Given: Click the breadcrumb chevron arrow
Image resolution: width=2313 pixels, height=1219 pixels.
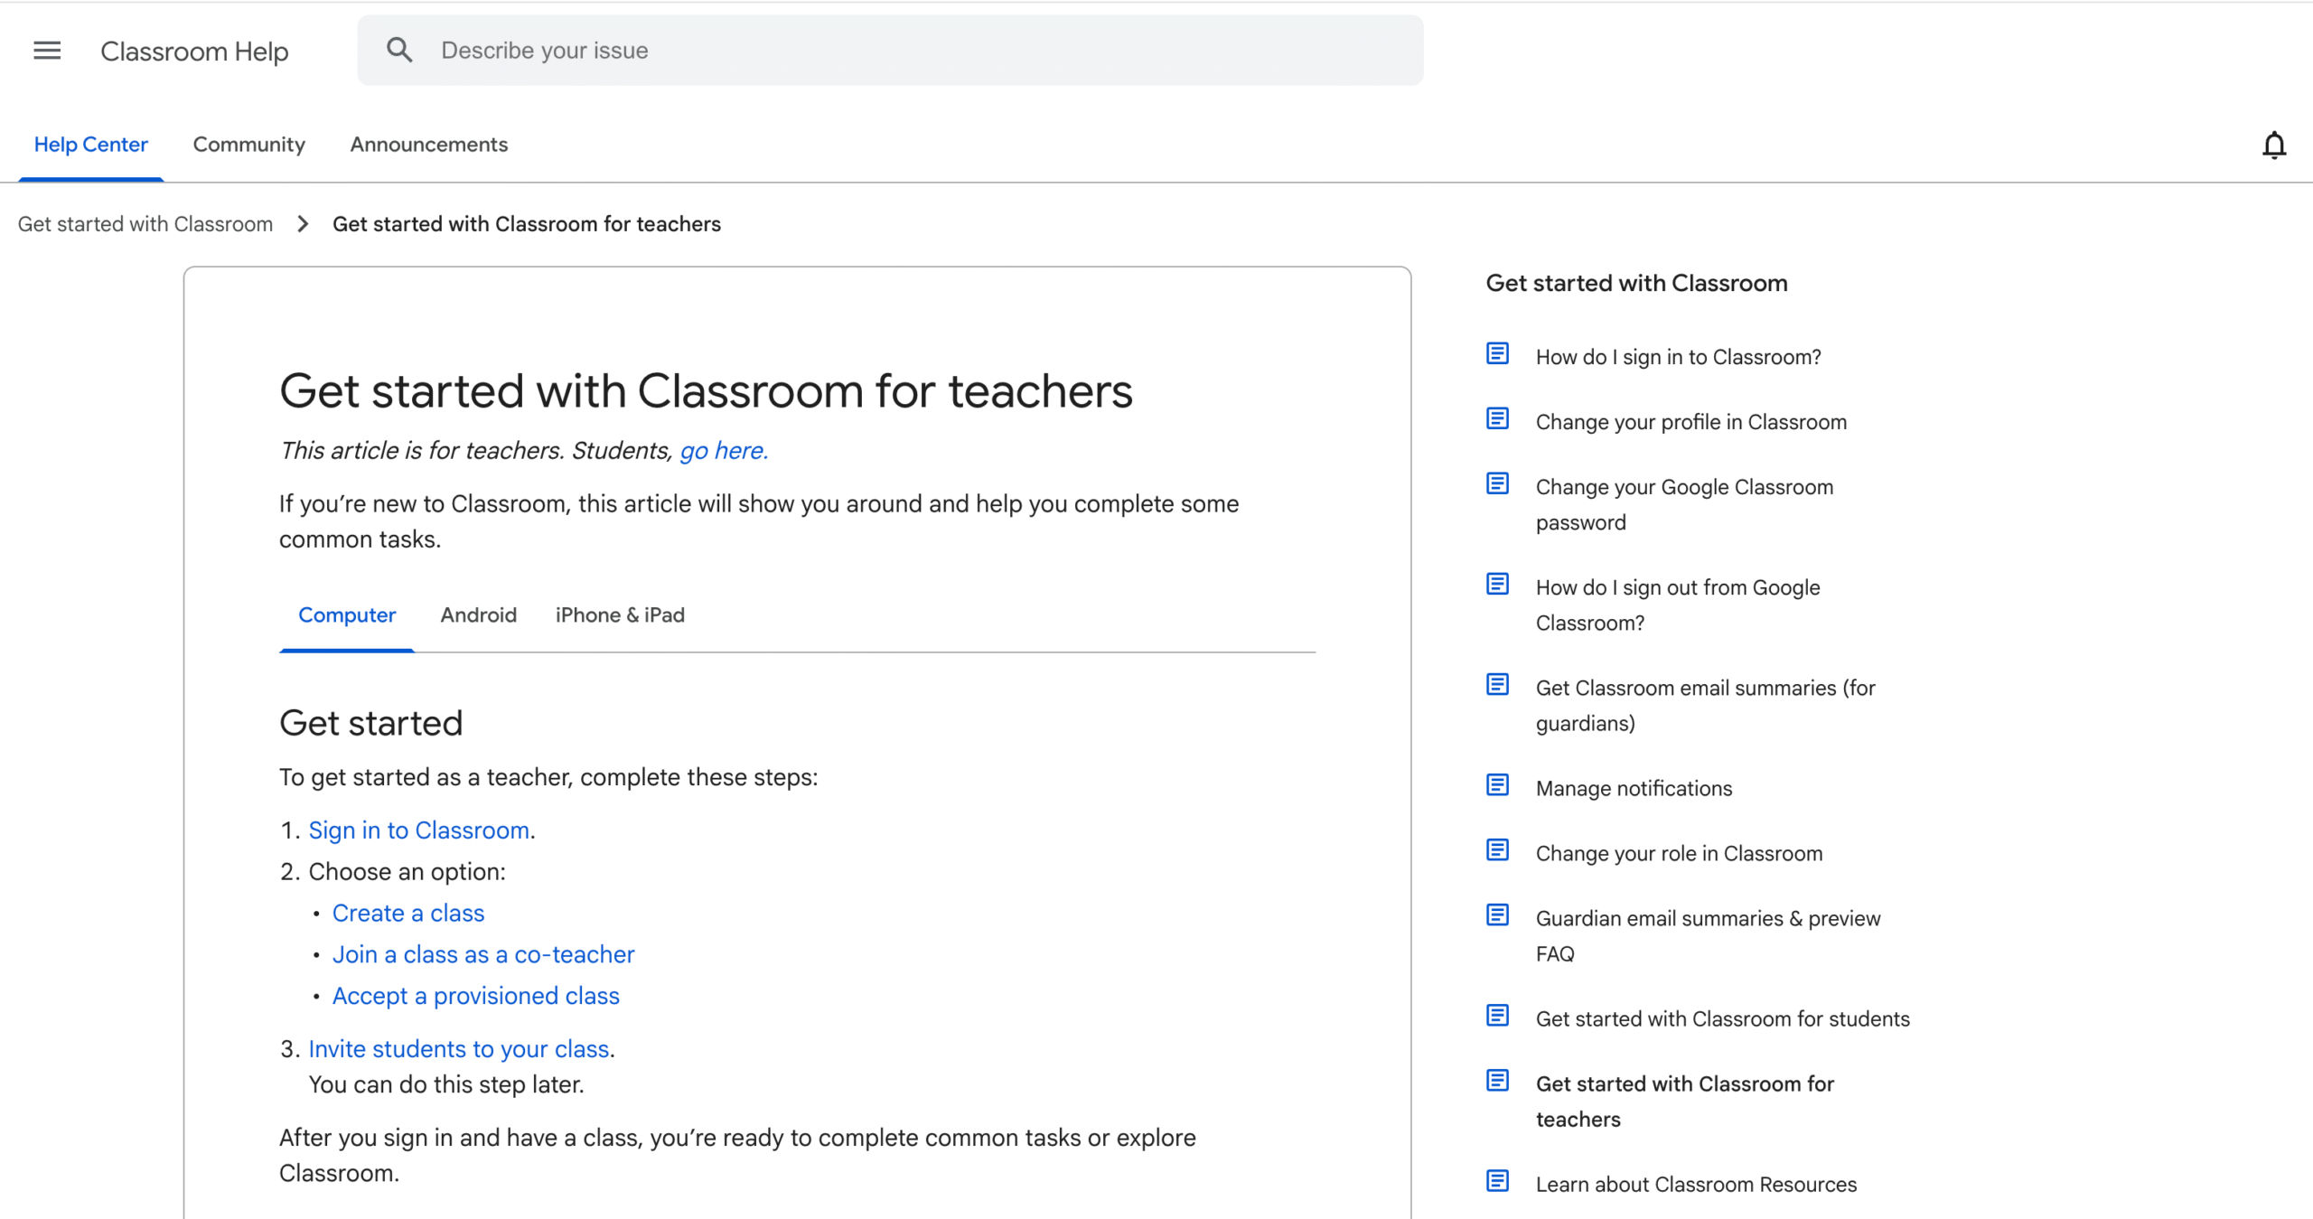Looking at the screenshot, I should [303, 224].
